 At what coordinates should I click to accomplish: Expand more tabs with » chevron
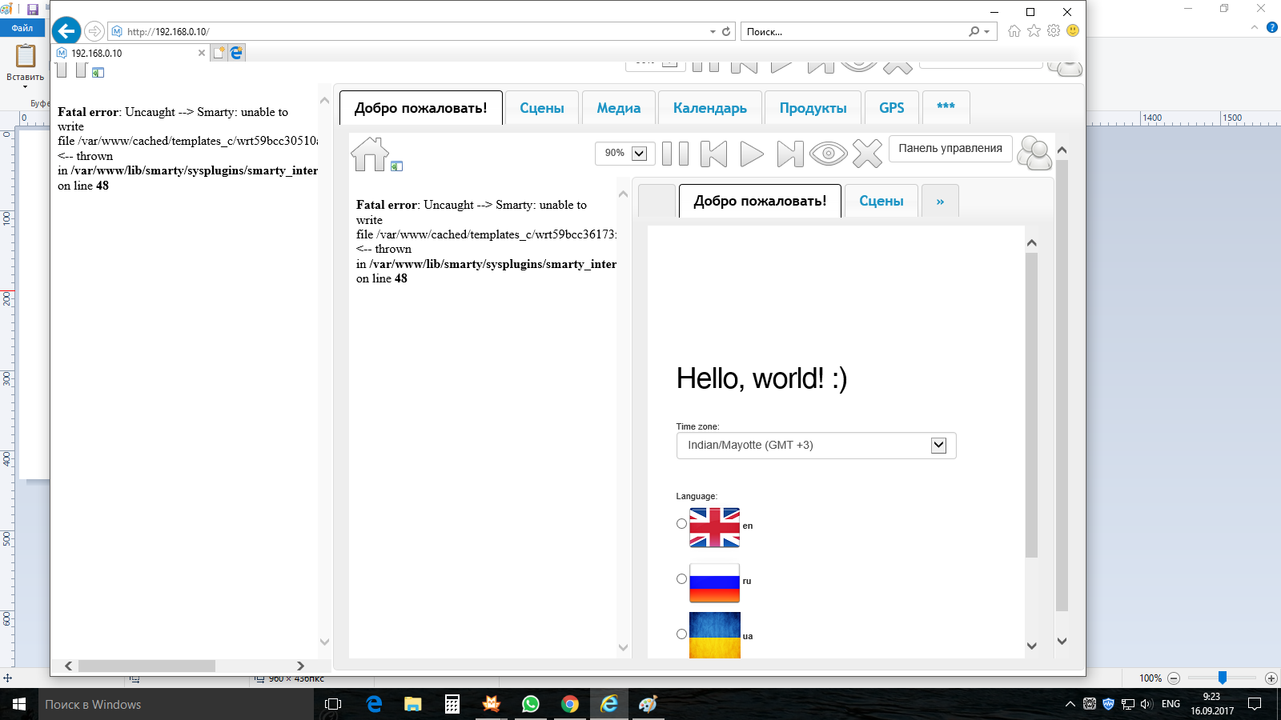940,202
